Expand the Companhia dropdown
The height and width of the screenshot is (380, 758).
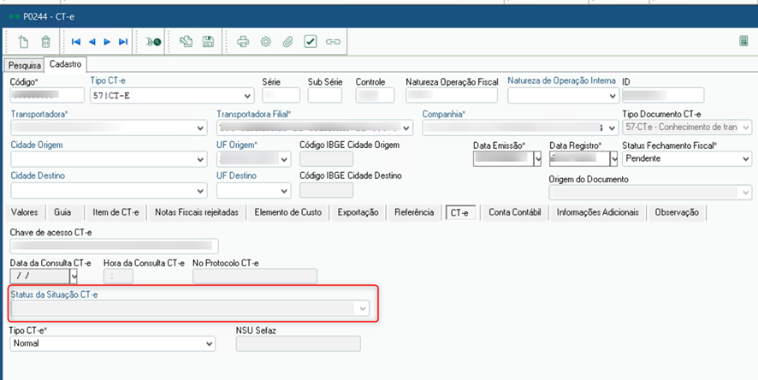[x=613, y=128]
